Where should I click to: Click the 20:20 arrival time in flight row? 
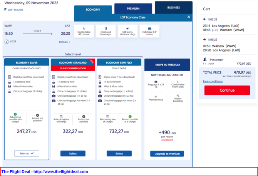[65, 34]
